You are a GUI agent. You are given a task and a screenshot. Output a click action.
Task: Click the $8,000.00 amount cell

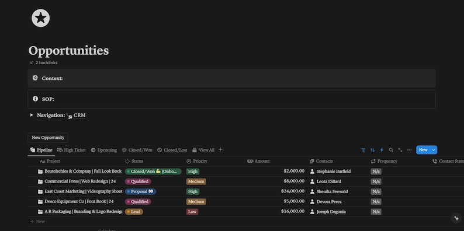click(x=294, y=181)
